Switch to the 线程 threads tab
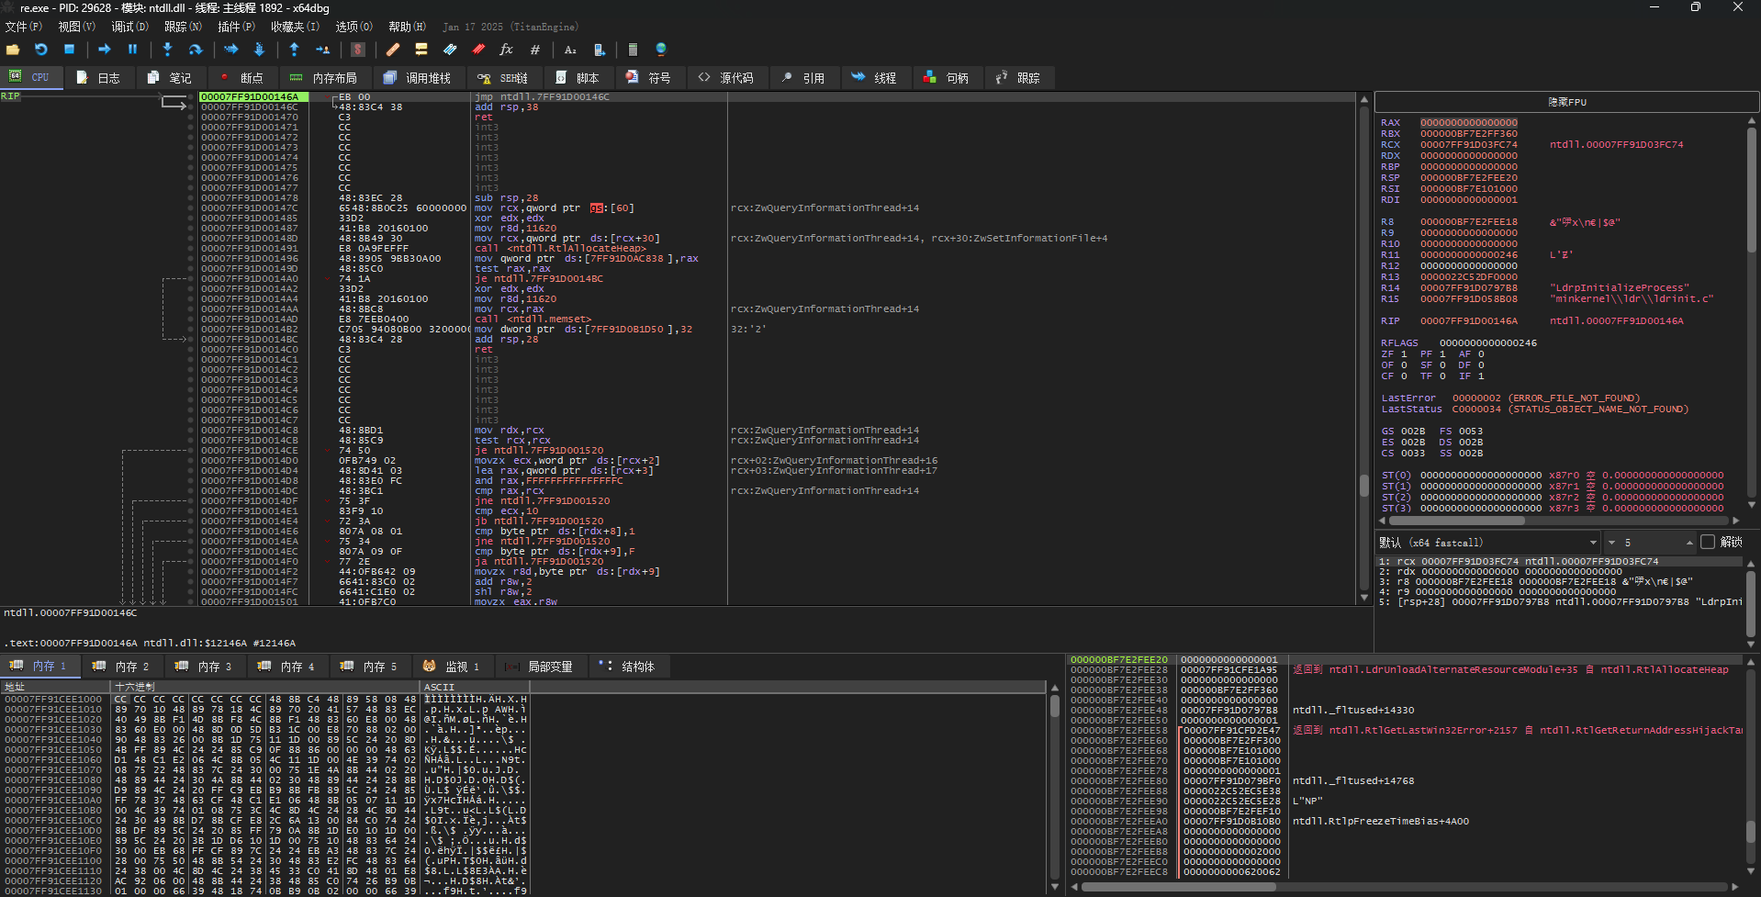The height and width of the screenshot is (897, 1761). (x=875, y=78)
